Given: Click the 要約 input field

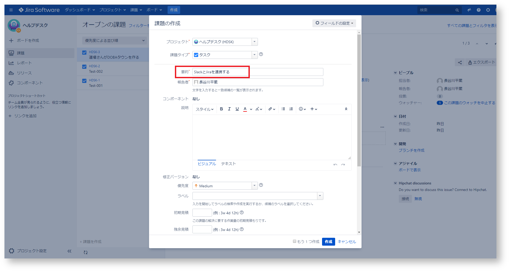Looking at the screenshot, I should click(x=258, y=72).
